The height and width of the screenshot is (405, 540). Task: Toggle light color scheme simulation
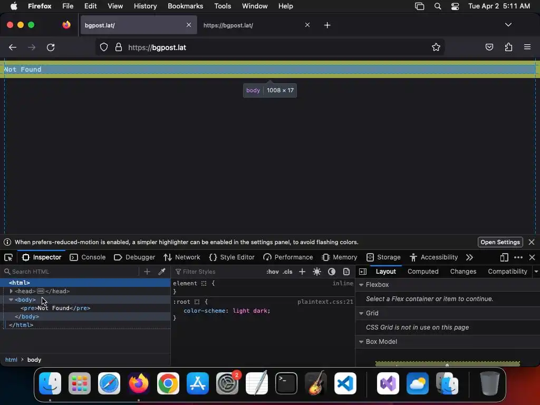tap(317, 272)
